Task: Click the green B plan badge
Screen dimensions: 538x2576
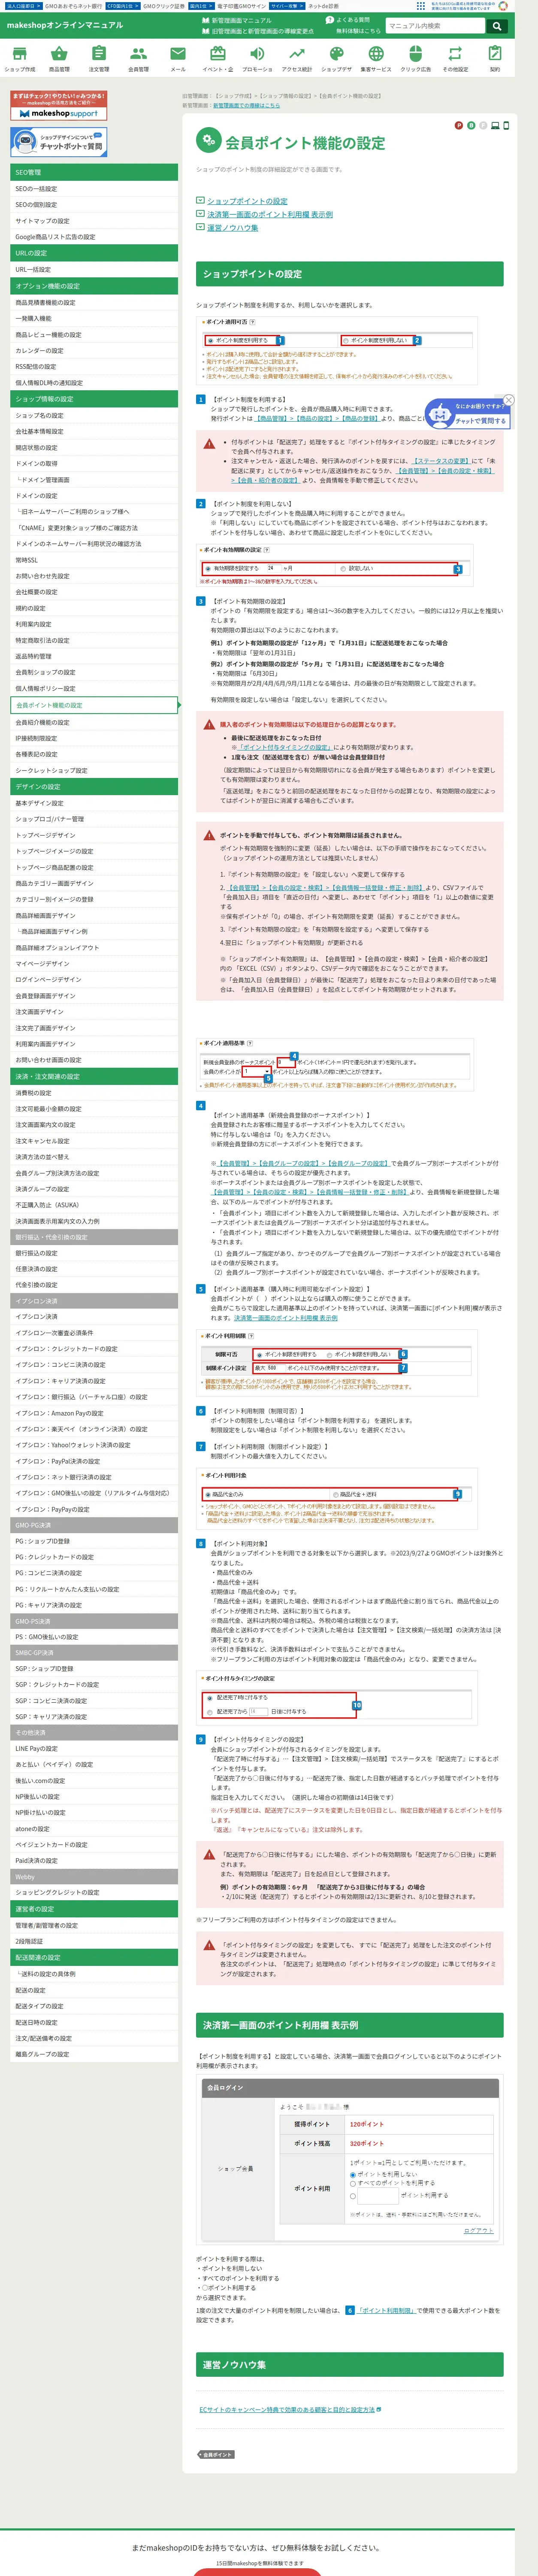Action: pos(470,126)
